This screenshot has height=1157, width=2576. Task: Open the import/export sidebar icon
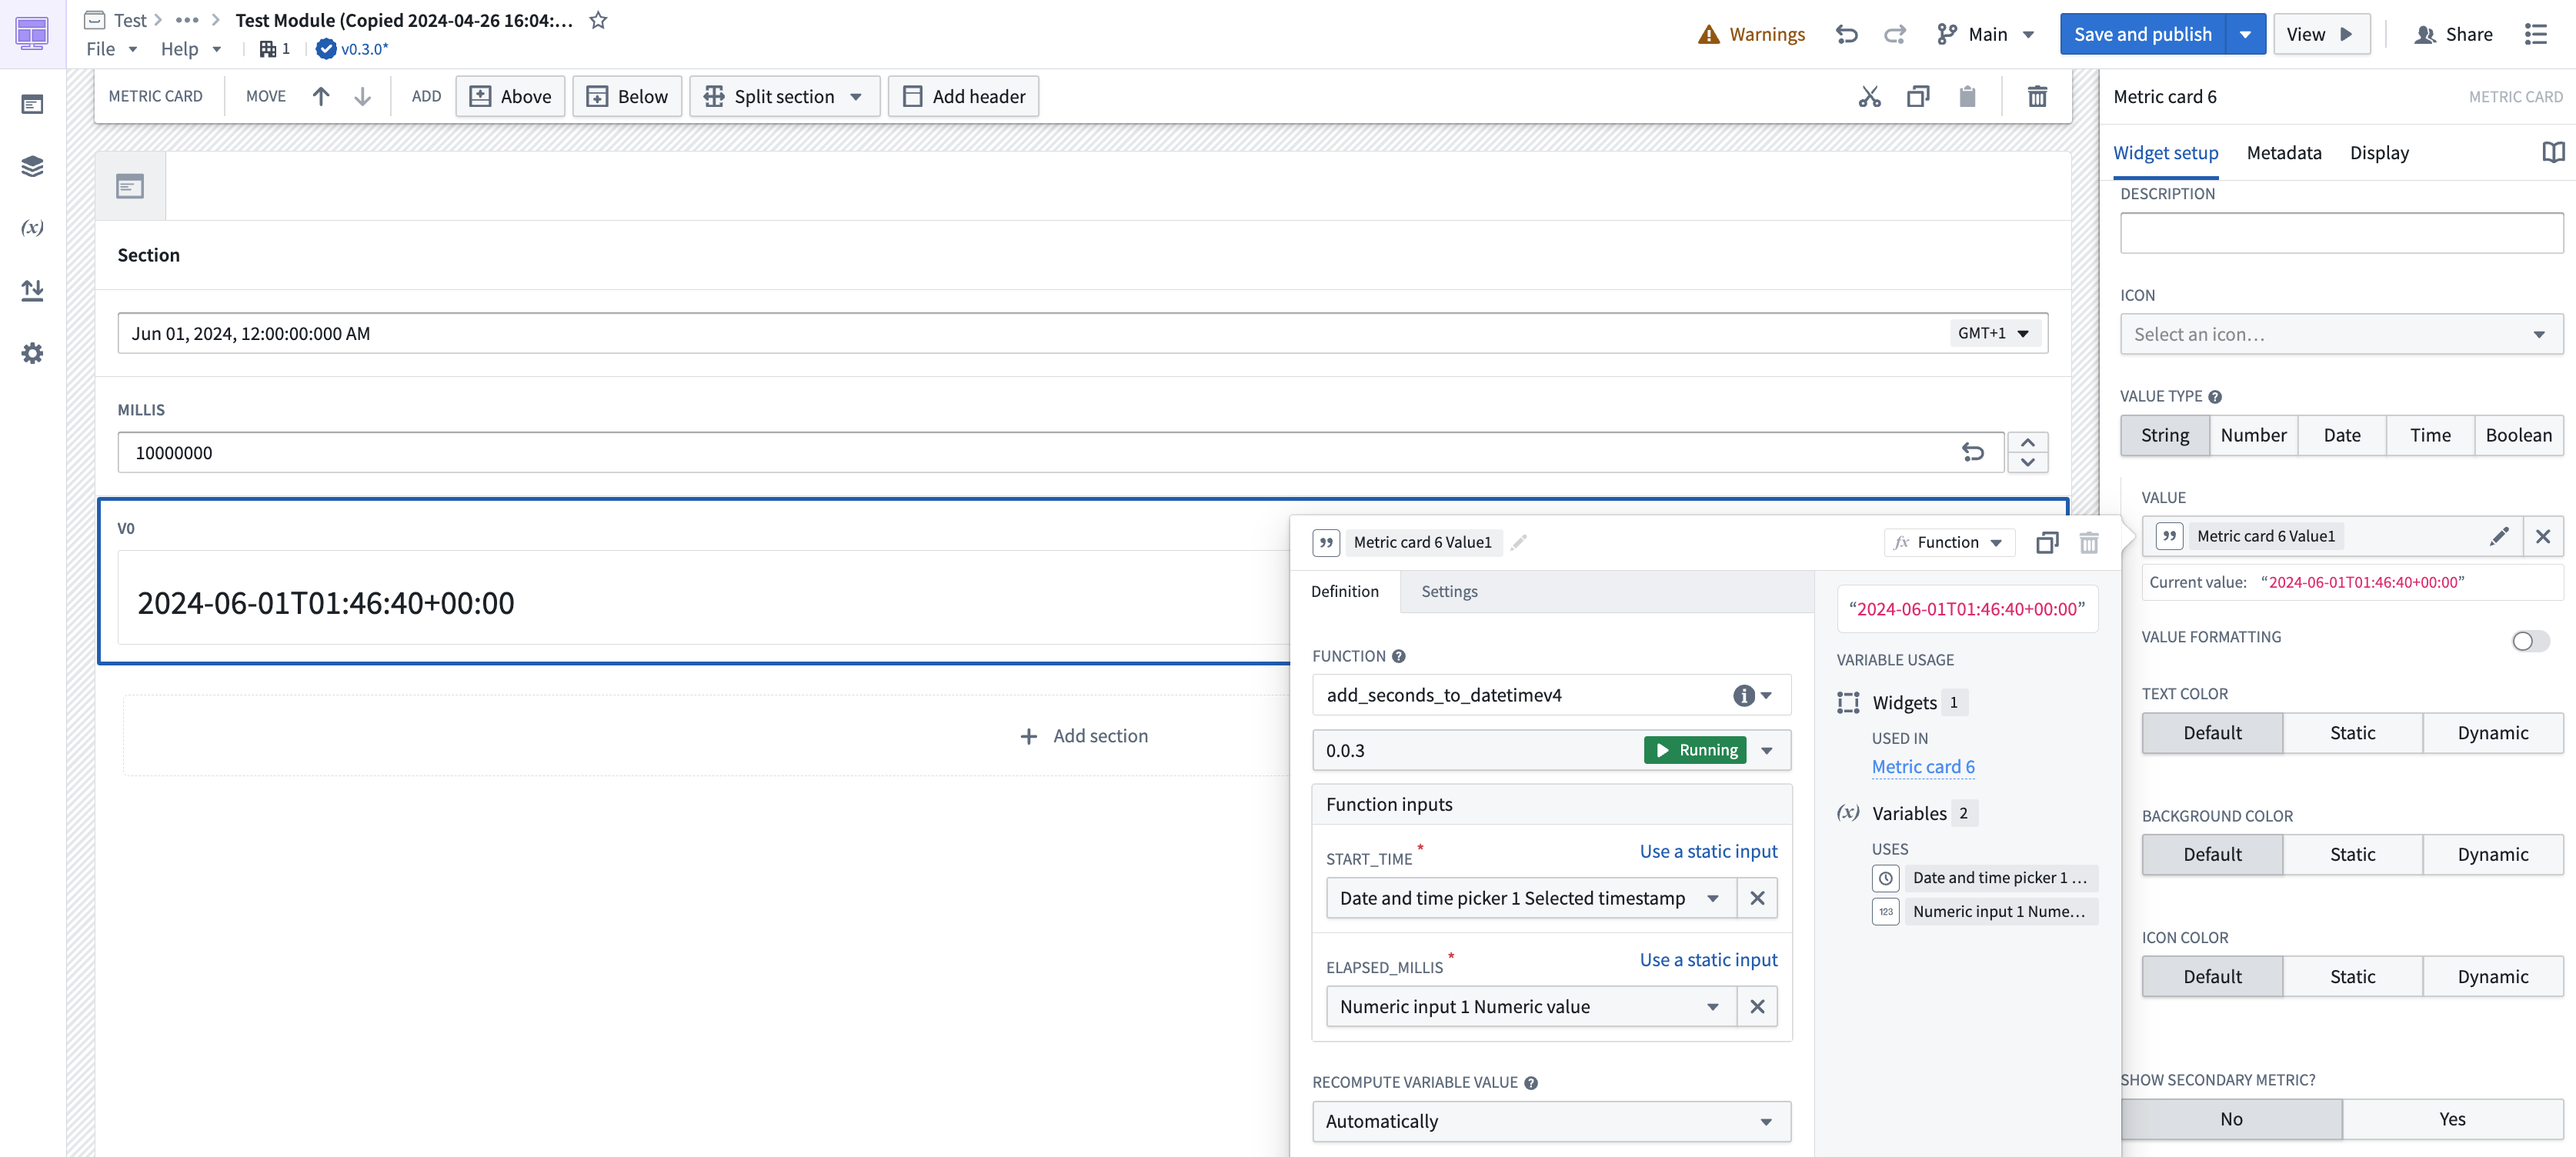32,290
